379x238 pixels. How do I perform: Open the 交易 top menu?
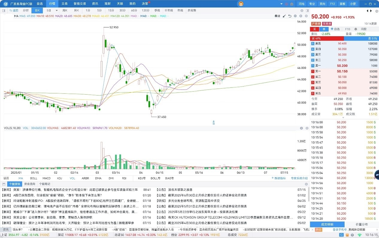pyautogui.click(x=65, y=4)
